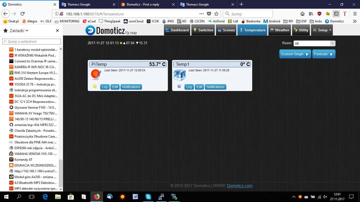The width and height of the screenshot is (360, 202).
Task: Go to the Scenes tab
Action: pyautogui.click(x=226, y=30)
